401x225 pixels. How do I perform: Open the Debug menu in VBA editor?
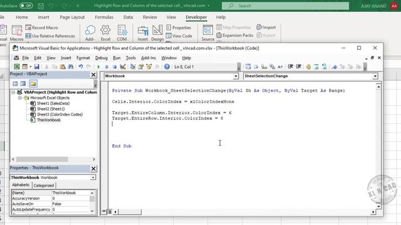pos(102,58)
